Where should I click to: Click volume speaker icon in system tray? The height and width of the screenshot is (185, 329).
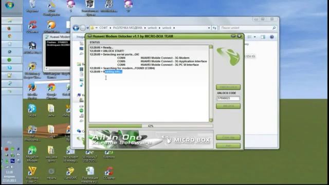pos(12,167)
